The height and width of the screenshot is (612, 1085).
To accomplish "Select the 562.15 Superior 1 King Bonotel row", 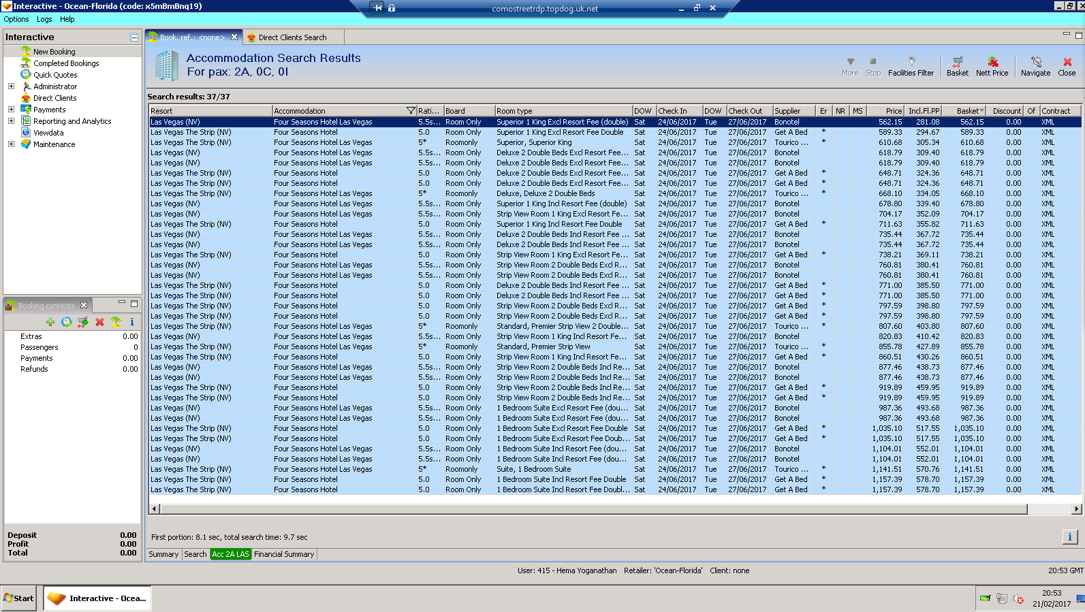I will point(615,122).
